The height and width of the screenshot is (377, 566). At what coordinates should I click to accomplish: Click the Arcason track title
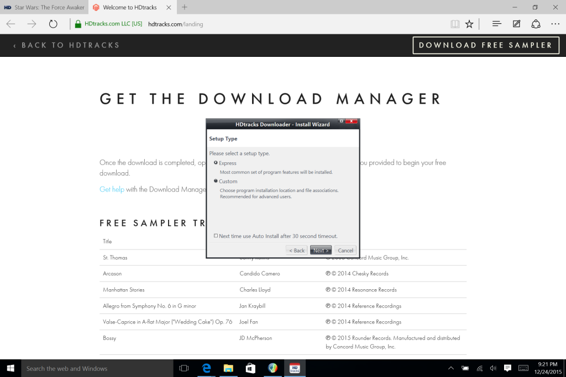112,274
